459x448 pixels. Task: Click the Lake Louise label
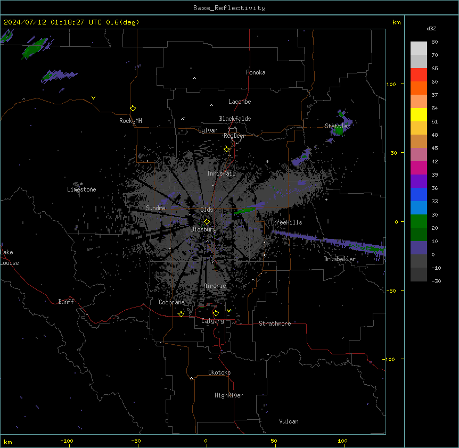tap(10, 258)
